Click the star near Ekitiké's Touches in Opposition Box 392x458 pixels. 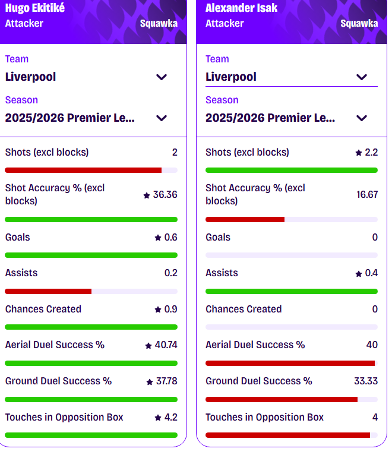coord(158,418)
